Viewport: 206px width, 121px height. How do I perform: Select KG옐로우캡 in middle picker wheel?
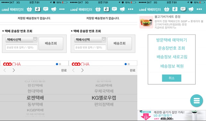pos(104,98)
